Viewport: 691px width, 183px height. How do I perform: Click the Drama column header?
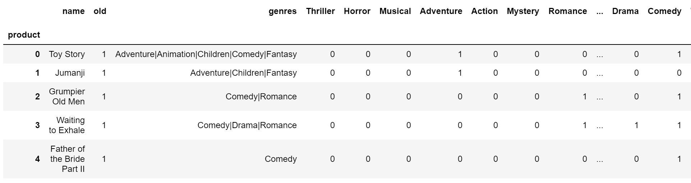(625, 11)
